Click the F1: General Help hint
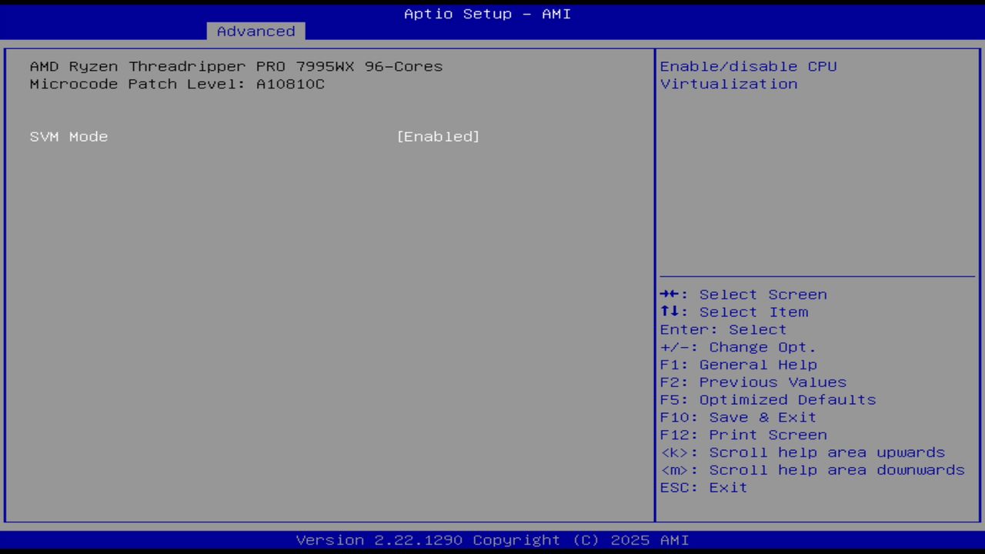Viewport: 985px width, 554px height. [738, 365]
